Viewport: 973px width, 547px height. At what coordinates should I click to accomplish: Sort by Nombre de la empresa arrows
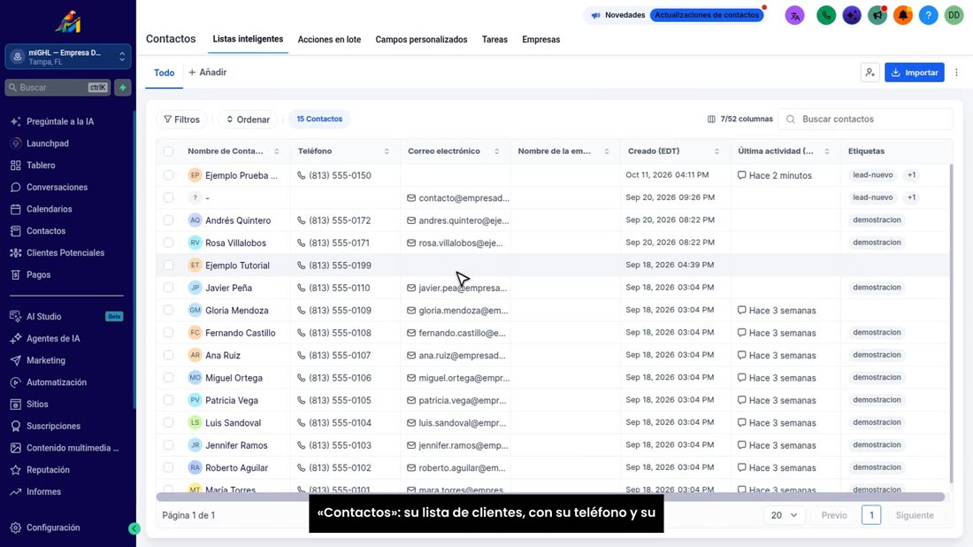coord(607,151)
